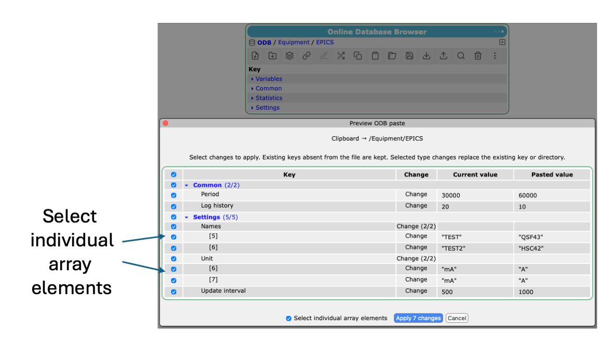Screen dimensions: 612x343
Task: Uncheck the Log history row checkbox
Action: pyautogui.click(x=174, y=206)
